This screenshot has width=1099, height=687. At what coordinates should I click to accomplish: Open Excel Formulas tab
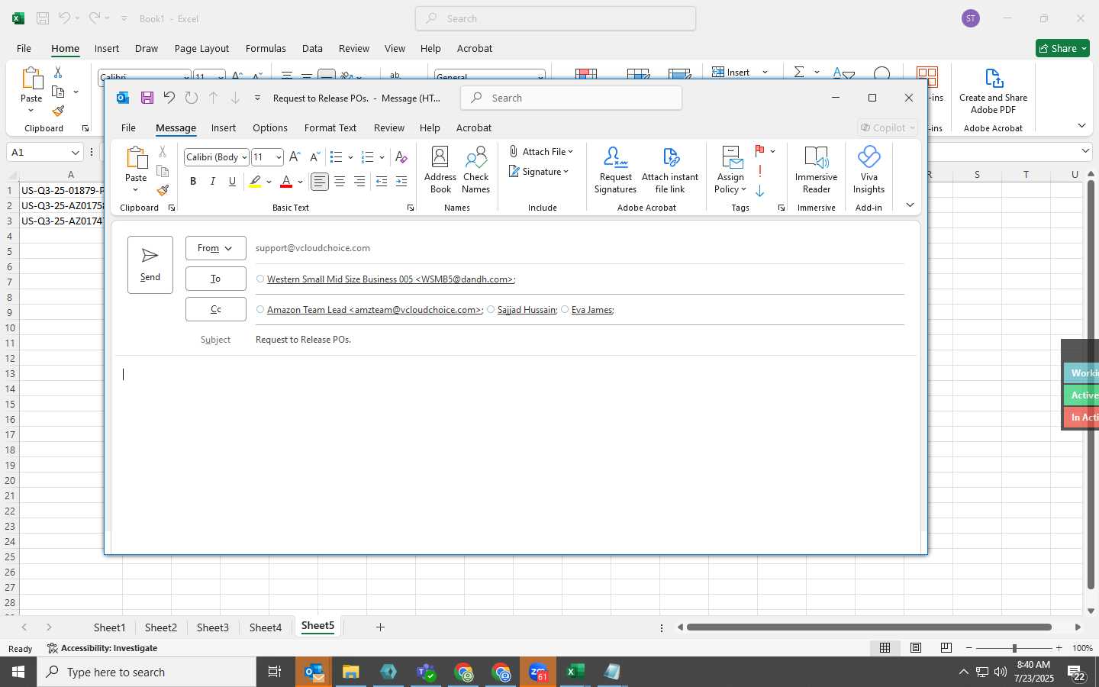click(x=266, y=48)
